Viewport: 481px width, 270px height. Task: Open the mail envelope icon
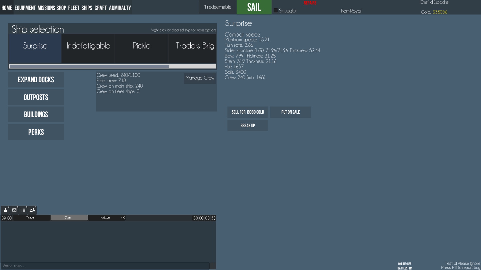(14, 210)
